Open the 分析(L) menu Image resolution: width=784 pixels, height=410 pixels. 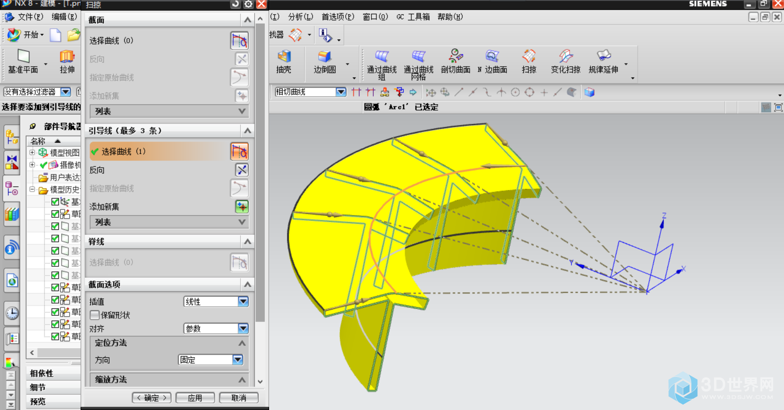click(x=301, y=17)
